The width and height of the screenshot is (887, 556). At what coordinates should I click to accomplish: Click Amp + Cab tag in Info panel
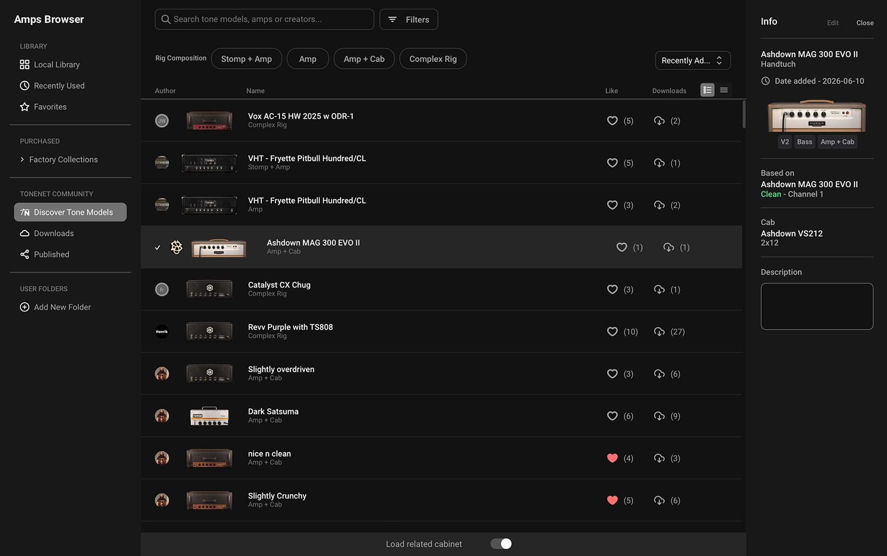pos(837,142)
